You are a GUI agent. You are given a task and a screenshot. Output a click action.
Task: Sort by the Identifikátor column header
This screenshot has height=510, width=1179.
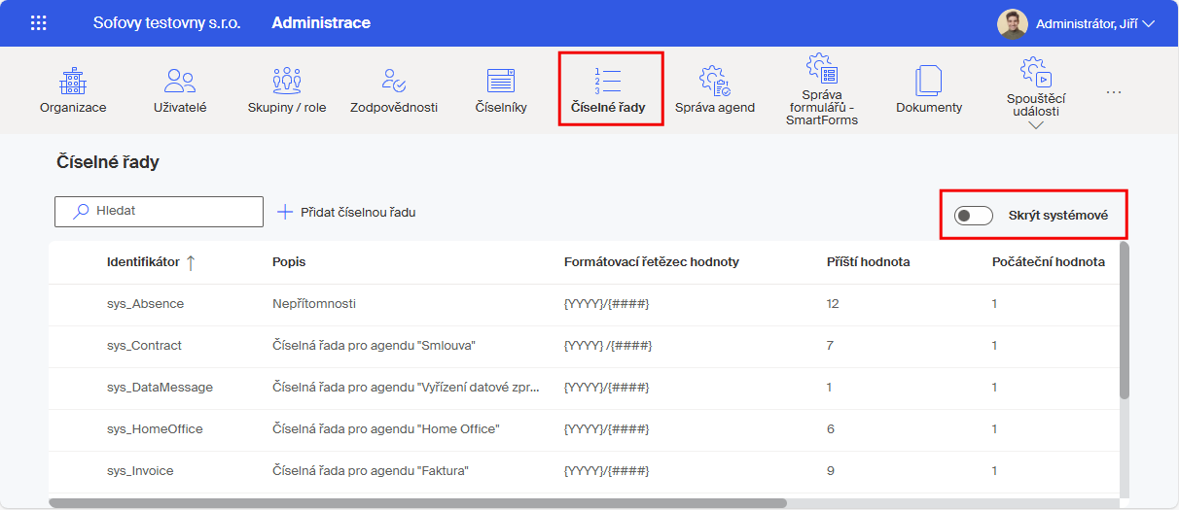144,262
